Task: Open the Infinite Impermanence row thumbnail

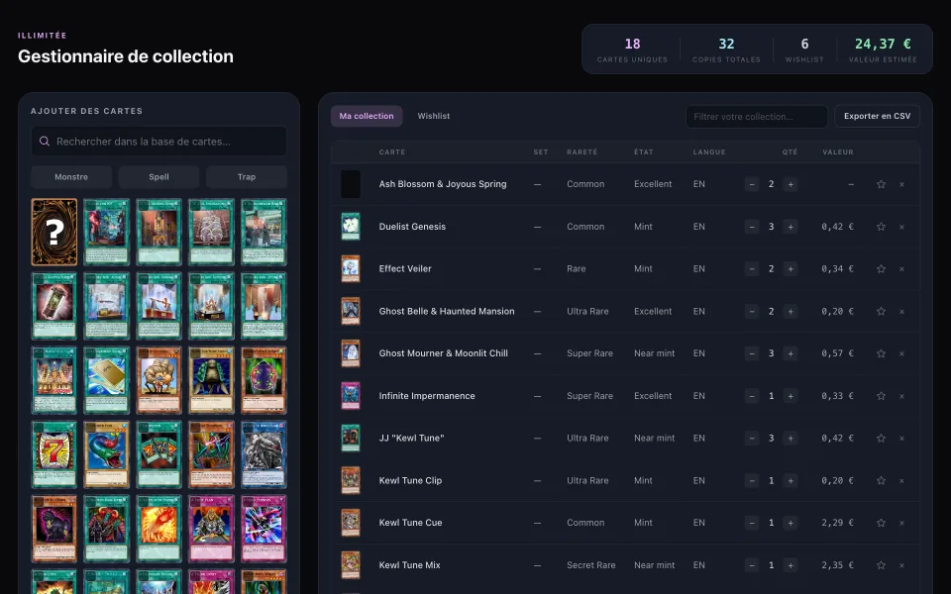Action: (351, 396)
